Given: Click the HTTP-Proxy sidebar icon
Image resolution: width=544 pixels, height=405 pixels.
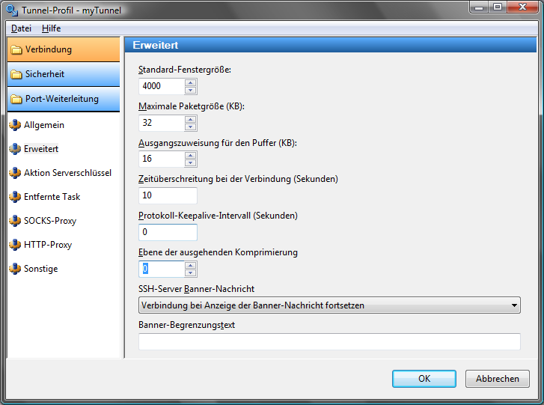Looking at the screenshot, I should click(x=14, y=245).
